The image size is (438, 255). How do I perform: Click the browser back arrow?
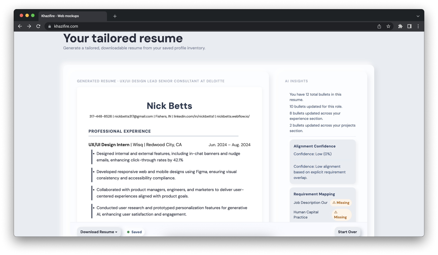20,26
